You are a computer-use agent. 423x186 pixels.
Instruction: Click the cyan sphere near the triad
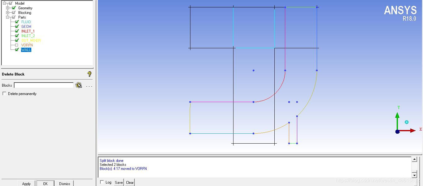point(407,122)
